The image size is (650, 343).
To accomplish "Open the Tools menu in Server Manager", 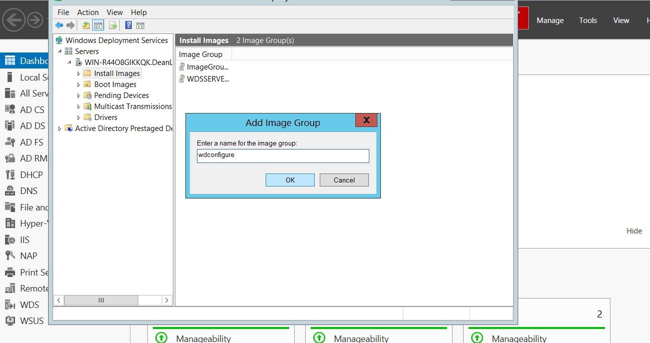I will pos(588,20).
